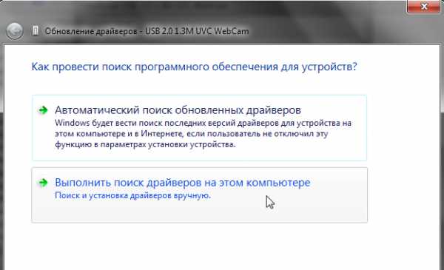Choose automatic search for updated drivers
The height and width of the screenshot is (270, 444).
point(199,128)
